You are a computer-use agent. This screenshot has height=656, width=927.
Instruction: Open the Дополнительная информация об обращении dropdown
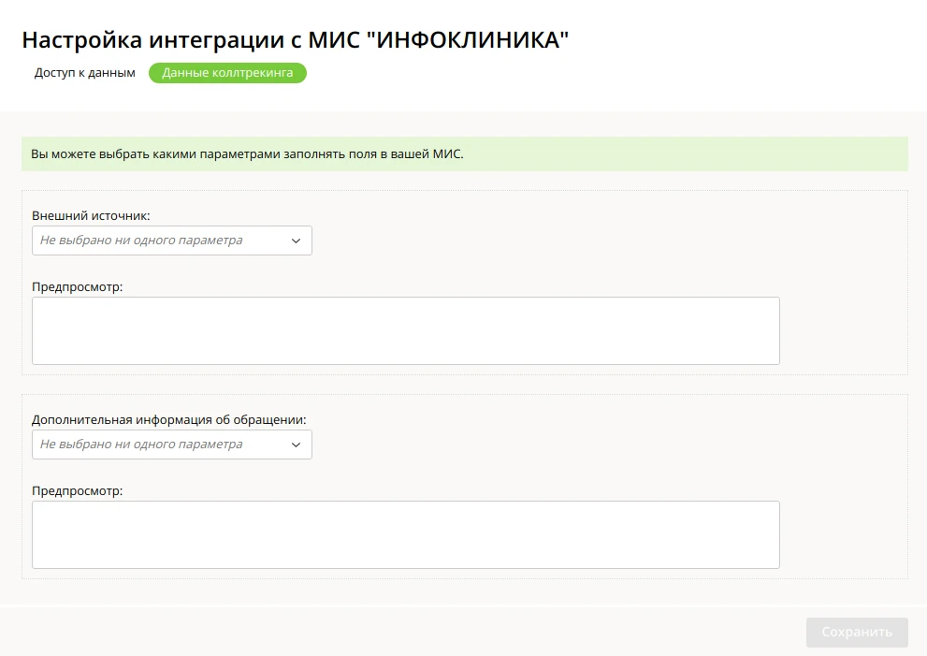point(172,445)
